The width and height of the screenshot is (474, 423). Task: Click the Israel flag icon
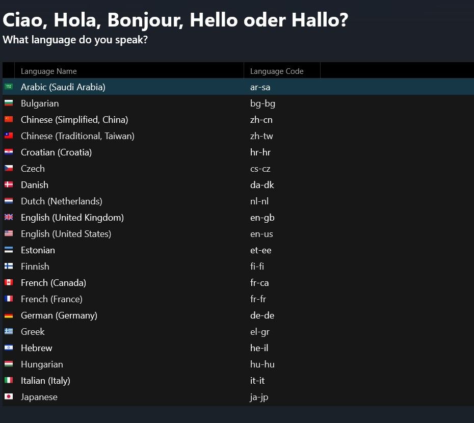point(9,348)
